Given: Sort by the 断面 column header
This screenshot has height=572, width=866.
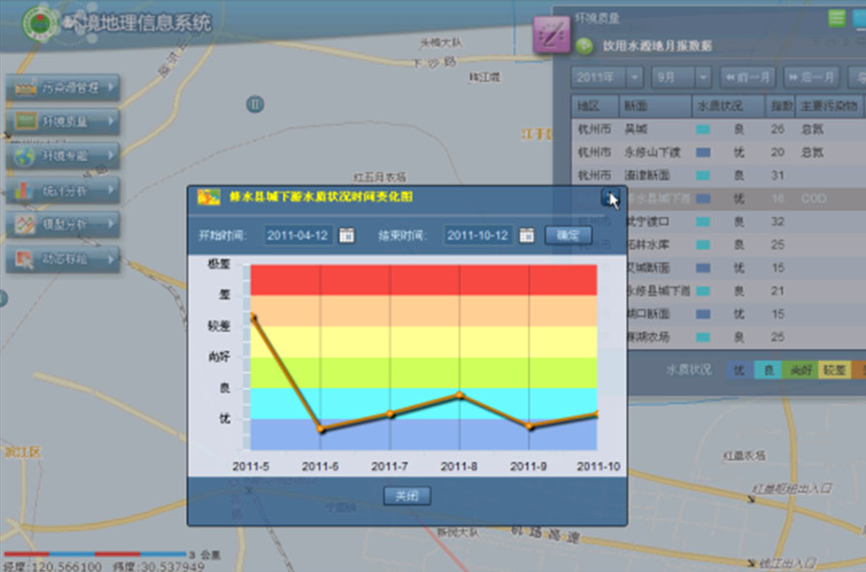Looking at the screenshot, I should [655, 106].
